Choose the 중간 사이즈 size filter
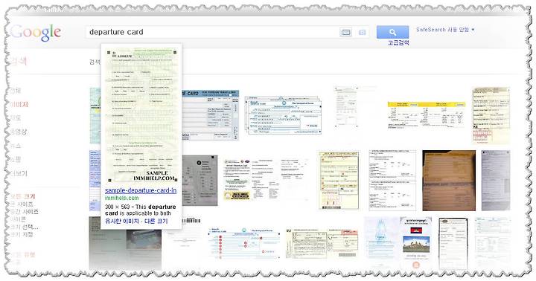Viewport: 536px width, 281px height. [x=24, y=212]
